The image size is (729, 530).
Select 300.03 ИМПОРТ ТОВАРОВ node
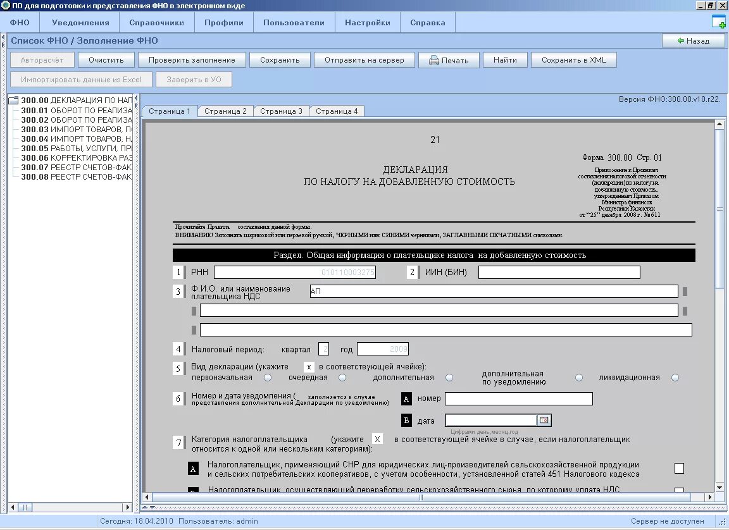[76, 129]
